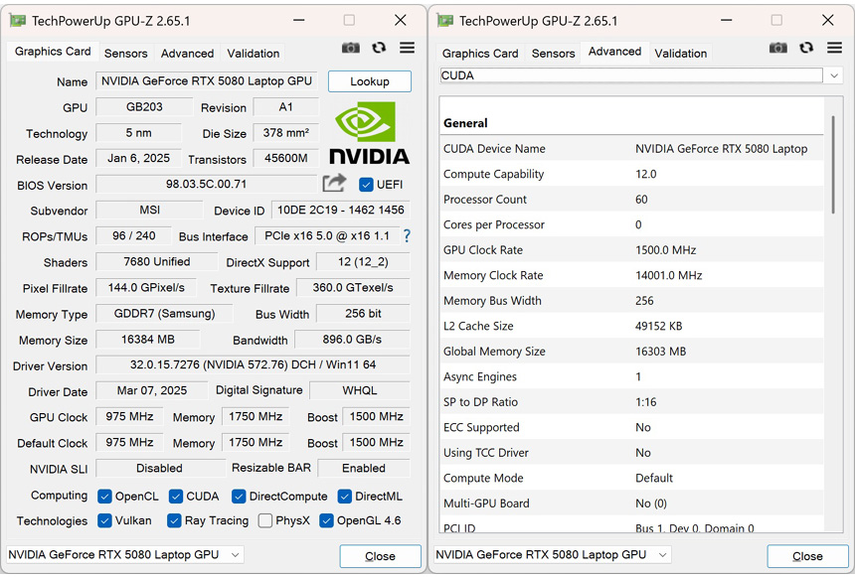Image resolution: width=855 pixels, height=577 pixels.
Task: Click Close button in the right window
Action: click(807, 556)
